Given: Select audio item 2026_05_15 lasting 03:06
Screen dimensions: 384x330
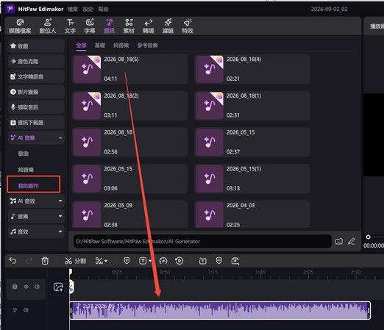Looking at the screenshot, I should (x=130, y=179).
